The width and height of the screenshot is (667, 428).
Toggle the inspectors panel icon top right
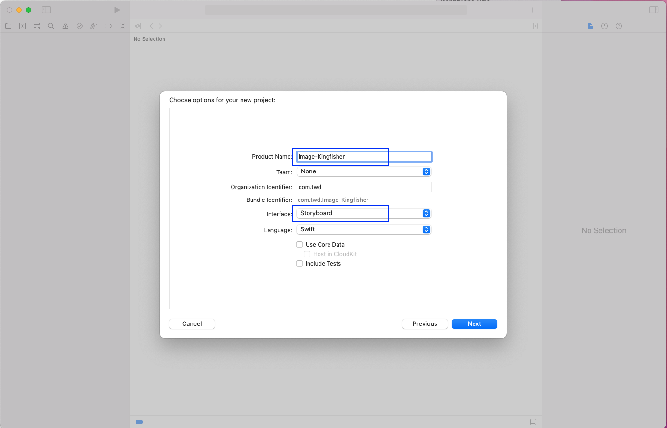pyautogui.click(x=654, y=10)
